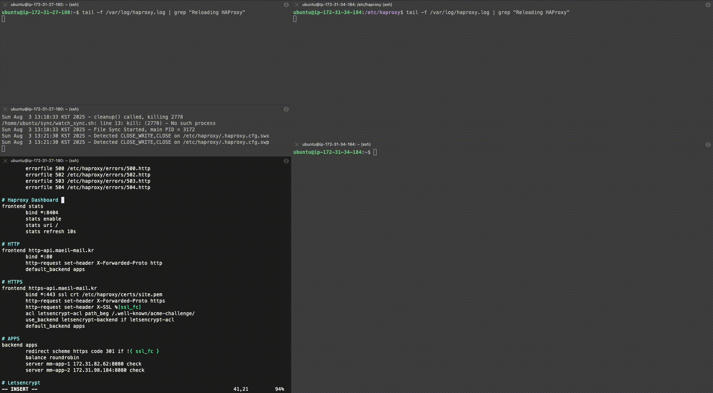Click the "server mm-app-2" config line
Screen dimensions: 713x393
[85, 370]
